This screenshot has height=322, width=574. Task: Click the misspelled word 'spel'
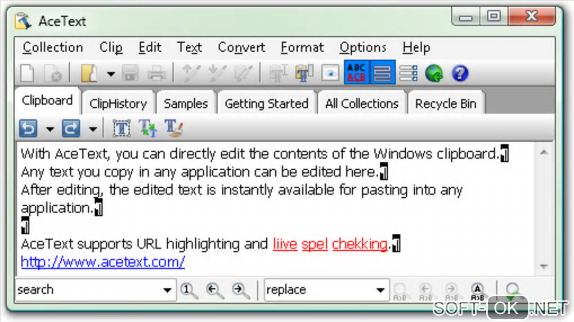pyautogui.click(x=315, y=244)
